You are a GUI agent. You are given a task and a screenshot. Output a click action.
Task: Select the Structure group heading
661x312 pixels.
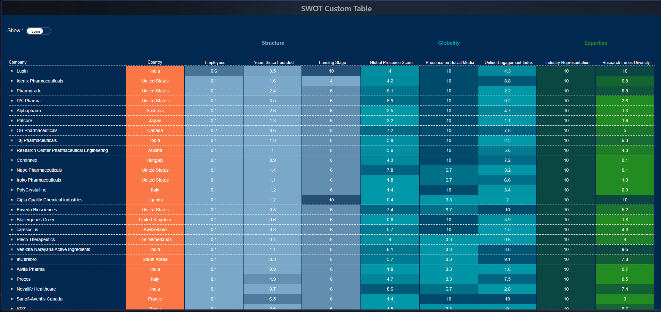(x=273, y=43)
